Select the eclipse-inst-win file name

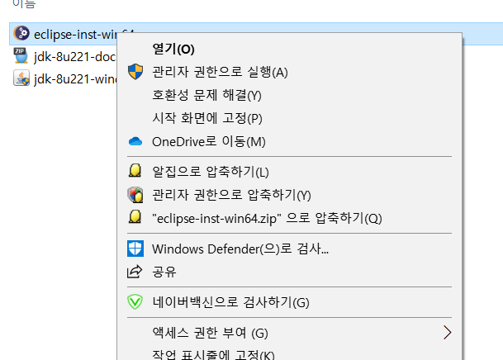pos(75,35)
